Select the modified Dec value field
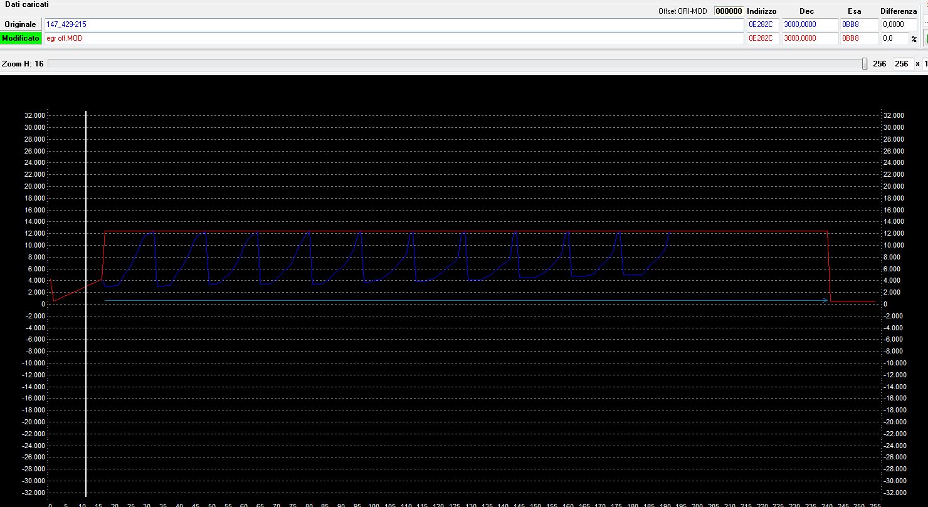Viewport: 928px width, 507px height. coord(809,38)
